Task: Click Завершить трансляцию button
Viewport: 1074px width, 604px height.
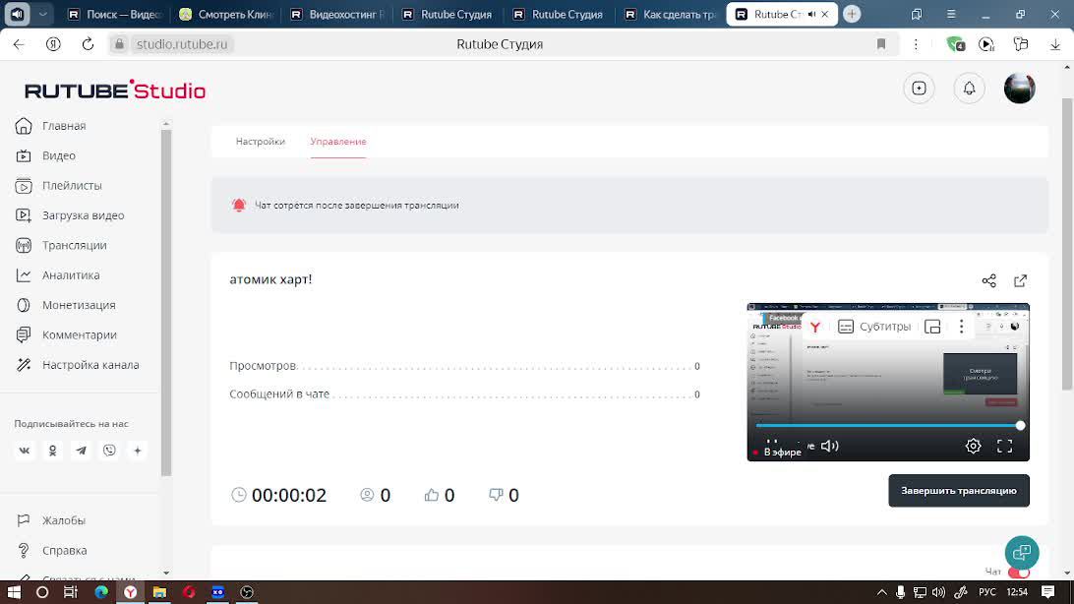Action: tap(959, 491)
